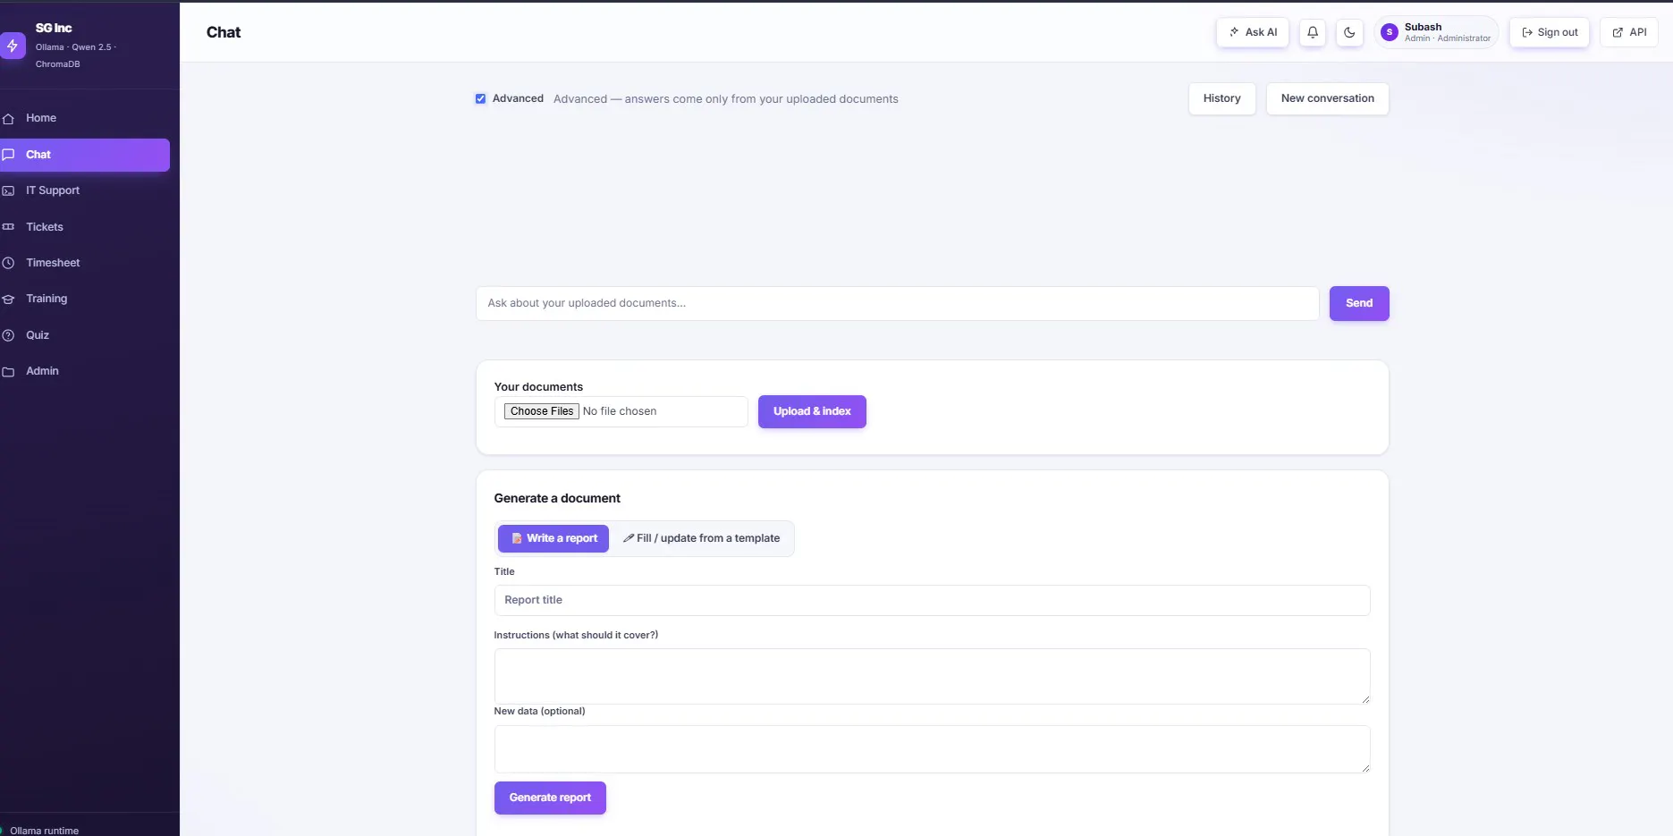Screen dimensions: 1673x836
Task: Click the Home house icon in sidebar
Action: pyautogui.click(x=8, y=118)
